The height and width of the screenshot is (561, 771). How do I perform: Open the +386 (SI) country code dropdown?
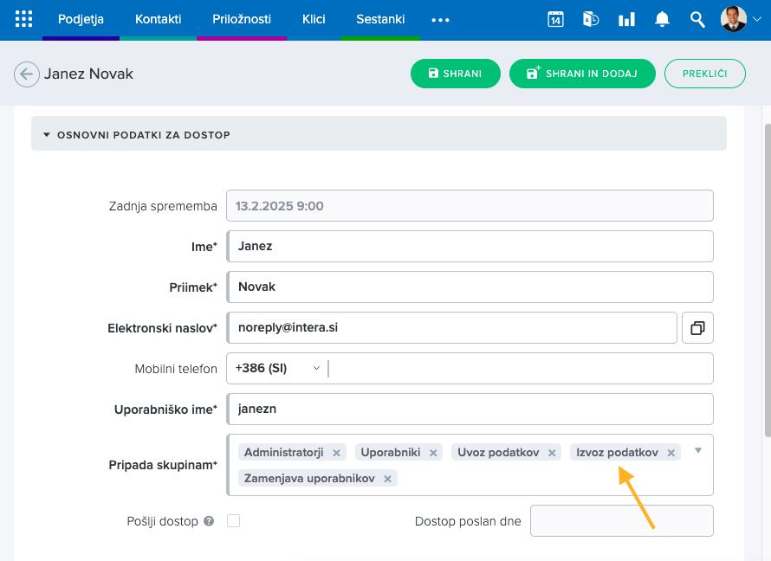277,368
